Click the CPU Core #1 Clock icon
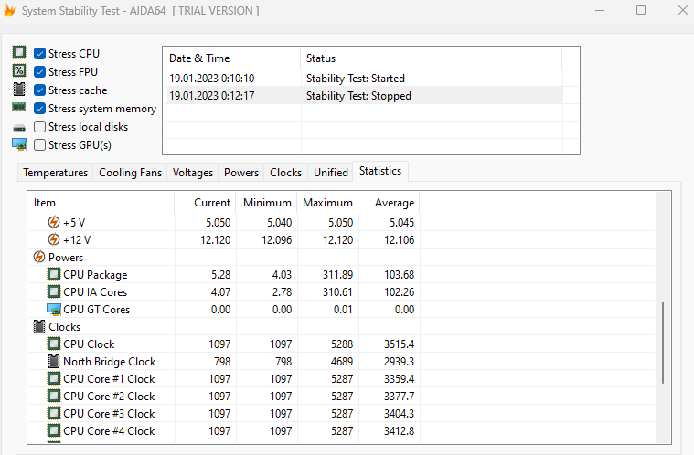The image size is (694, 455). coord(54,379)
